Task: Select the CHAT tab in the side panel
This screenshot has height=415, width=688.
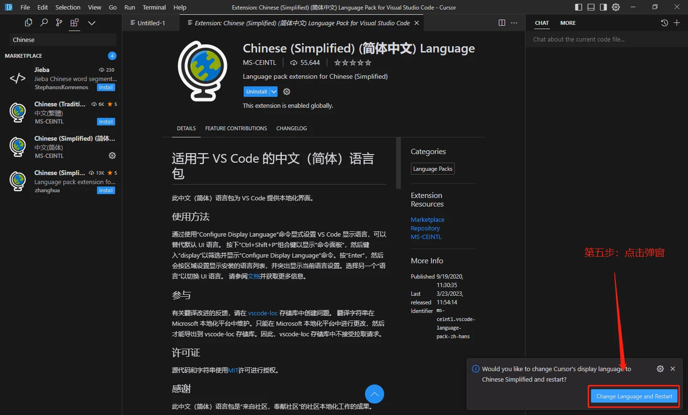Action: click(x=542, y=23)
